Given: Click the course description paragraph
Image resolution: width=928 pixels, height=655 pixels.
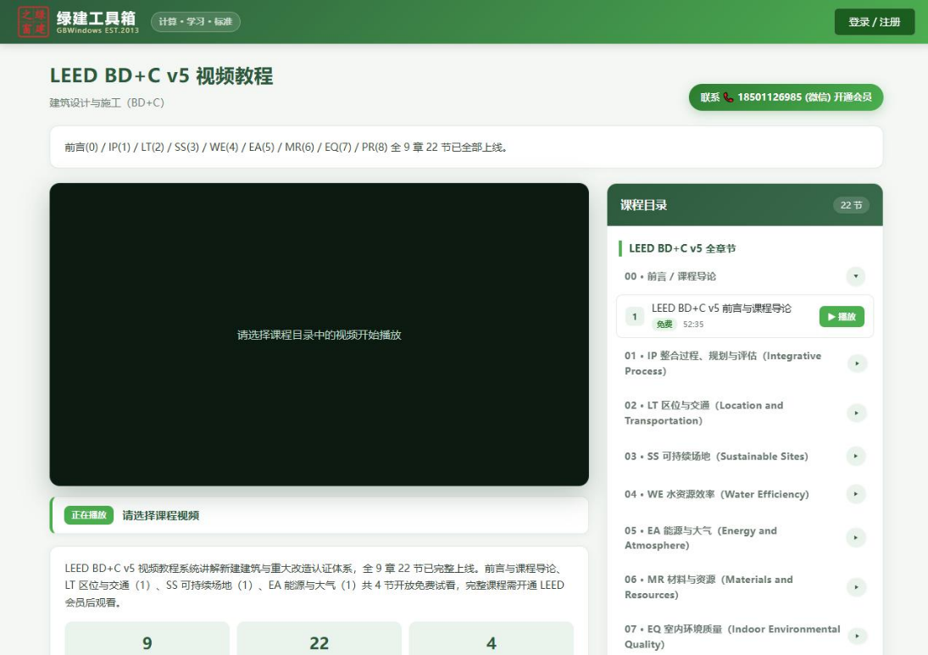Looking at the screenshot, I should coord(314,586).
